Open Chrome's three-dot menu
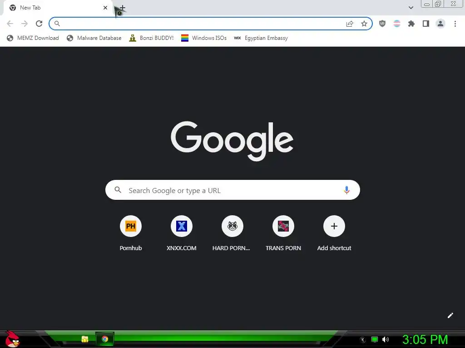Image resolution: width=465 pixels, height=348 pixels. pyautogui.click(x=455, y=24)
